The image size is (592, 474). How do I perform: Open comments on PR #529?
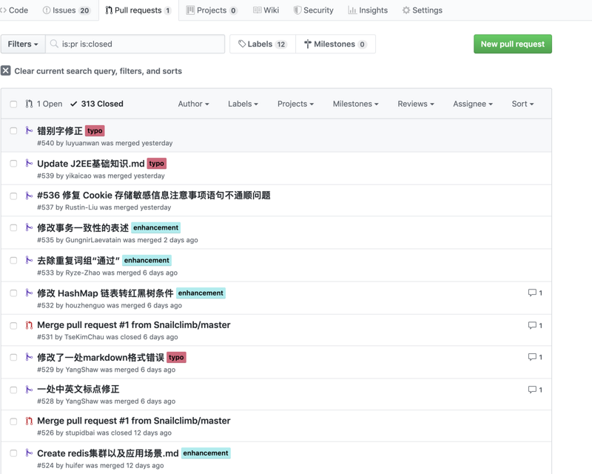[535, 357]
